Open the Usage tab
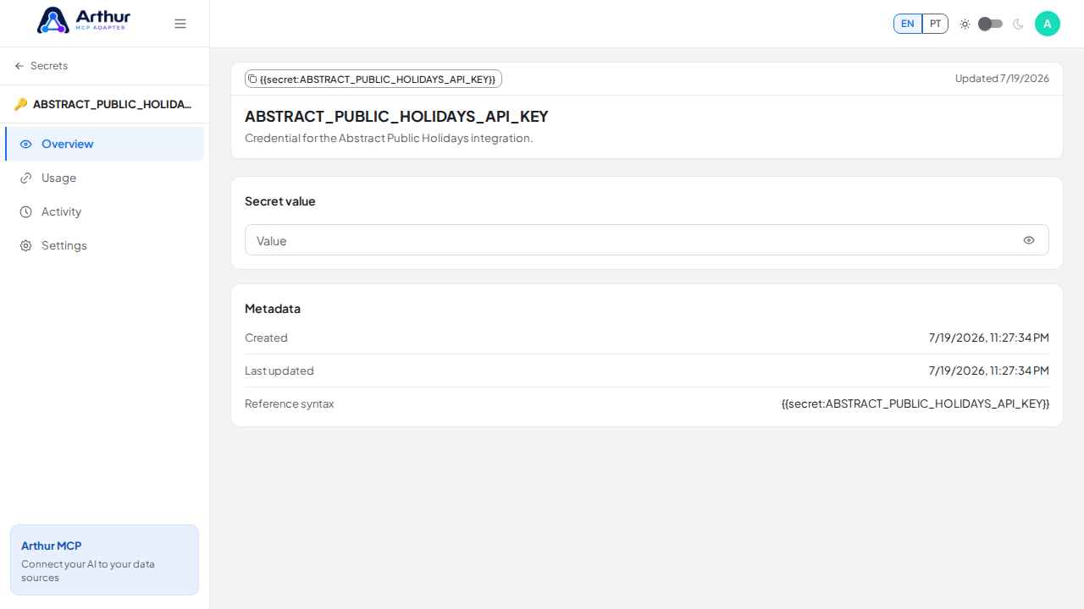Image resolution: width=1084 pixels, height=609 pixels. point(104,178)
